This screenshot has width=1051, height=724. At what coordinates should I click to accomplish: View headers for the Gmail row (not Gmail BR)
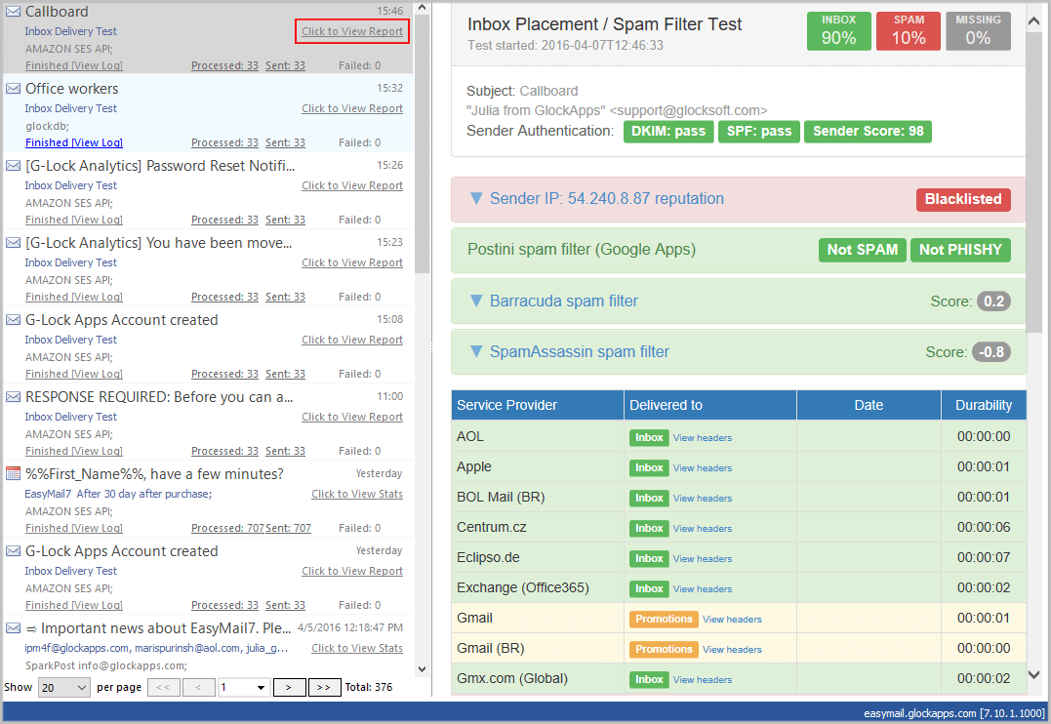tap(732, 620)
